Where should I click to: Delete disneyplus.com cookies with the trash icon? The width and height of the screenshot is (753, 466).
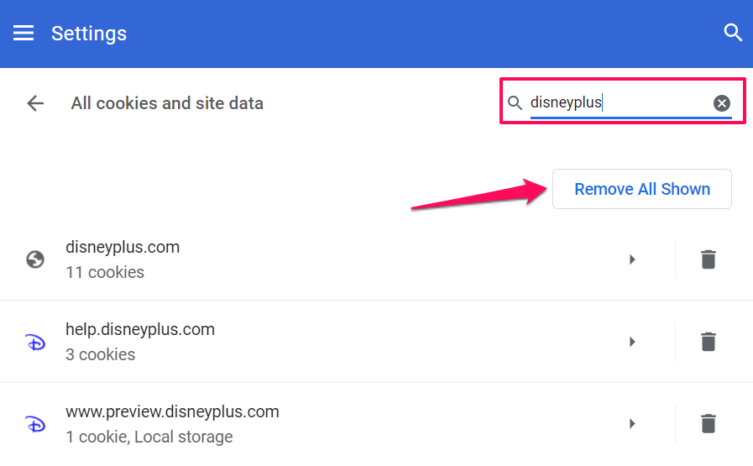point(709,259)
